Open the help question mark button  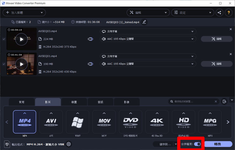click(x=229, y=12)
